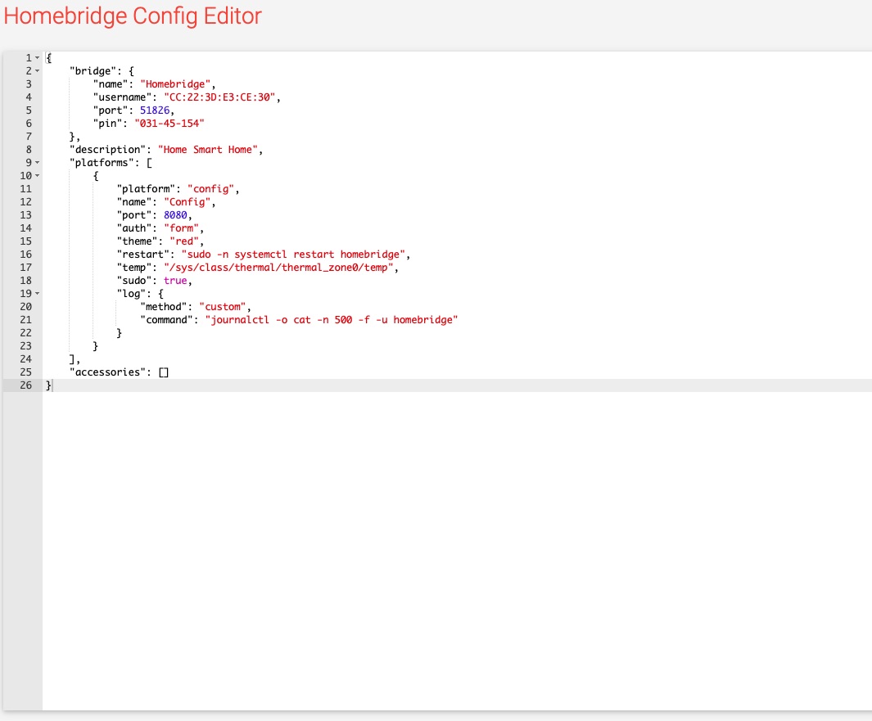Click line number 14 in the gutter
Viewport: 872px width, 721px height.
click(x=26, y=228)
